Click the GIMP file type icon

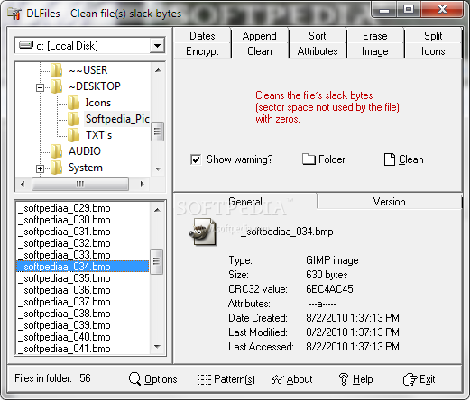pos(203,232)
